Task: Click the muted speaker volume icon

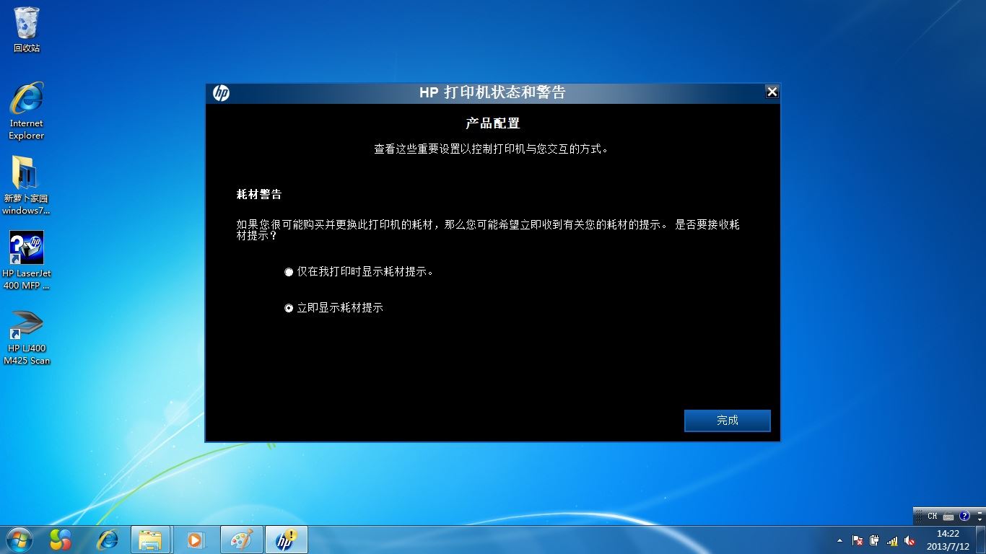Action: [x=909, y=540]
